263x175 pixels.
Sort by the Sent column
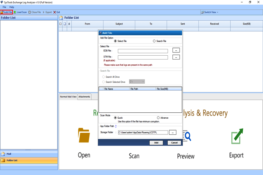[x=183, y=24]
